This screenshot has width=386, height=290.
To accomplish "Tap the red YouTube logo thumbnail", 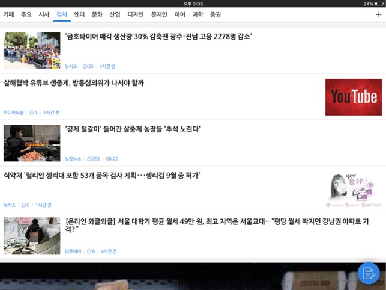I will pyautogui.click(x=353, y=97).
